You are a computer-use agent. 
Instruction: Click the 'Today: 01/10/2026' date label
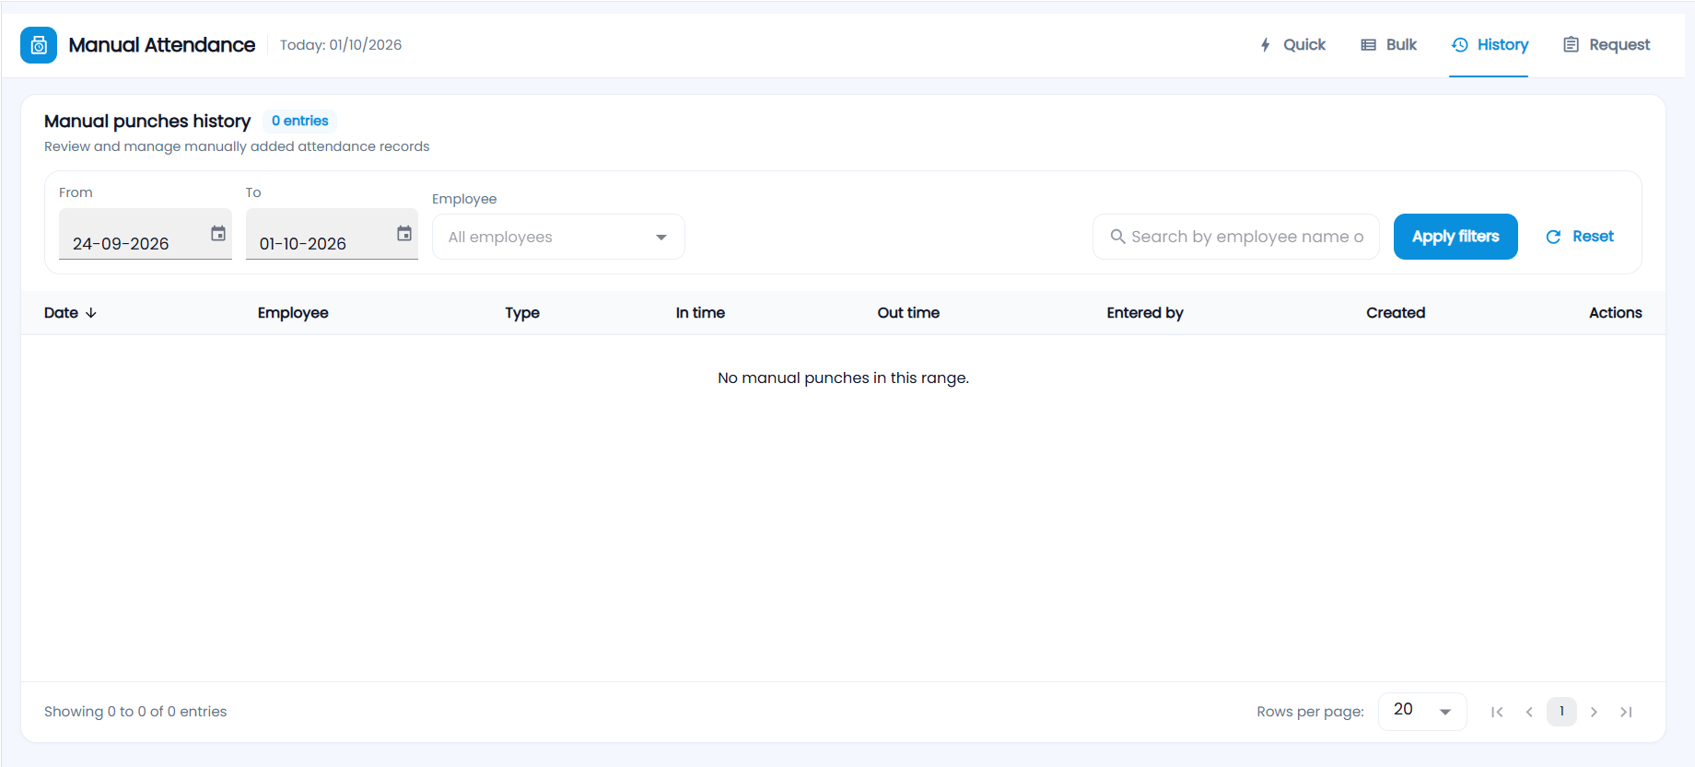pos(341,45)
